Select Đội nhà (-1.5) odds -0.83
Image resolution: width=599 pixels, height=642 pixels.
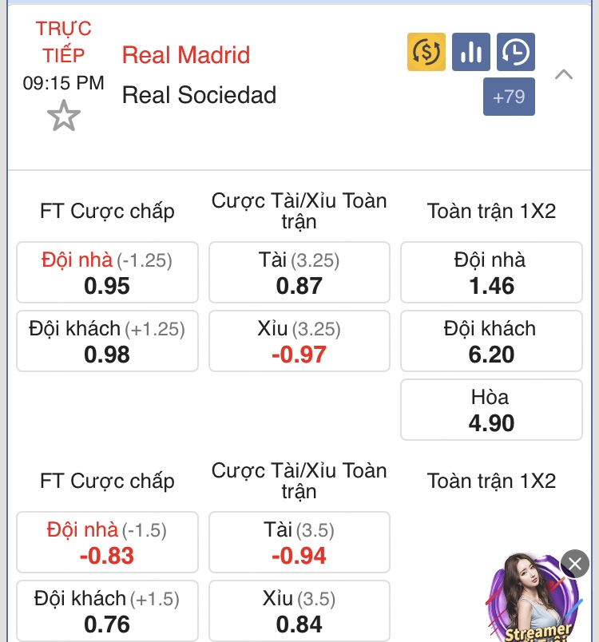[x=107, y=542]
